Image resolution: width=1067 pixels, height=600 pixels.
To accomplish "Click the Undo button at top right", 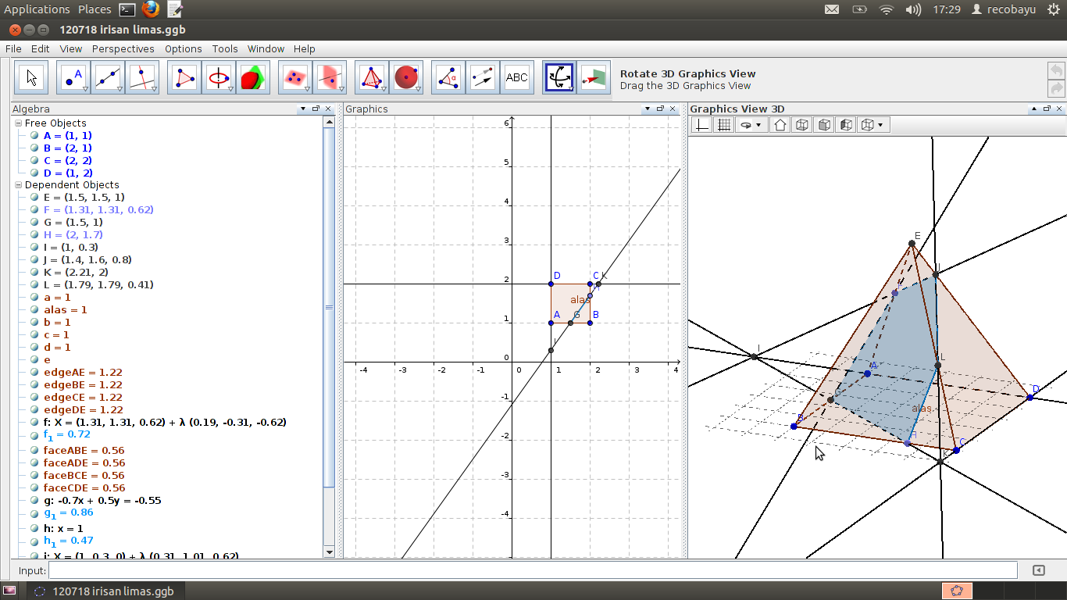I will [1055, 70].
